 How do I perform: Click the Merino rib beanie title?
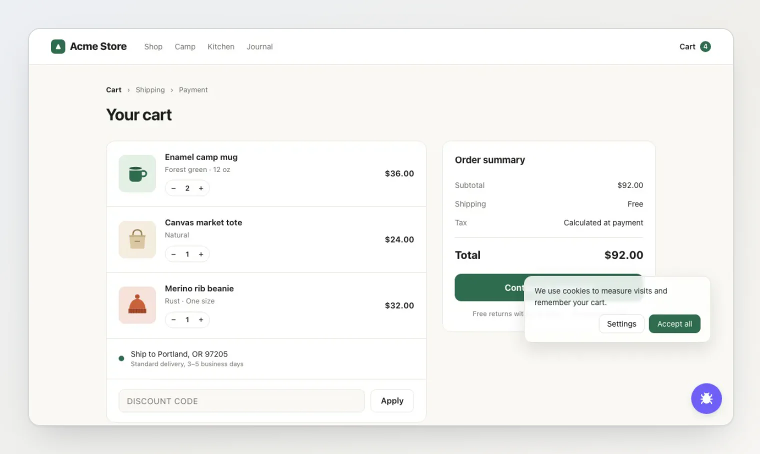(199, 288)
